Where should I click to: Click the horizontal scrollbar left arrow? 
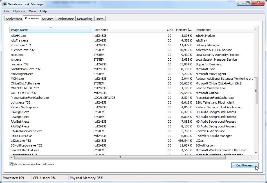coord(12,157)
